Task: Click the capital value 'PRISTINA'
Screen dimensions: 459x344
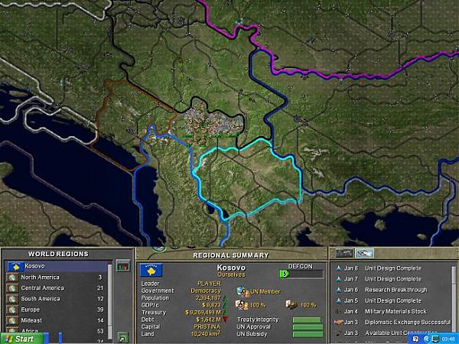Action: pos(207,326)
